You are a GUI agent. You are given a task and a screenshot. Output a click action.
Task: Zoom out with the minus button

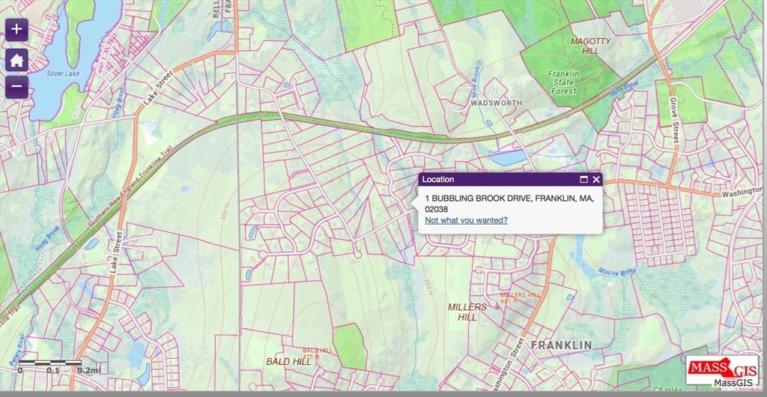click(16, 87)
